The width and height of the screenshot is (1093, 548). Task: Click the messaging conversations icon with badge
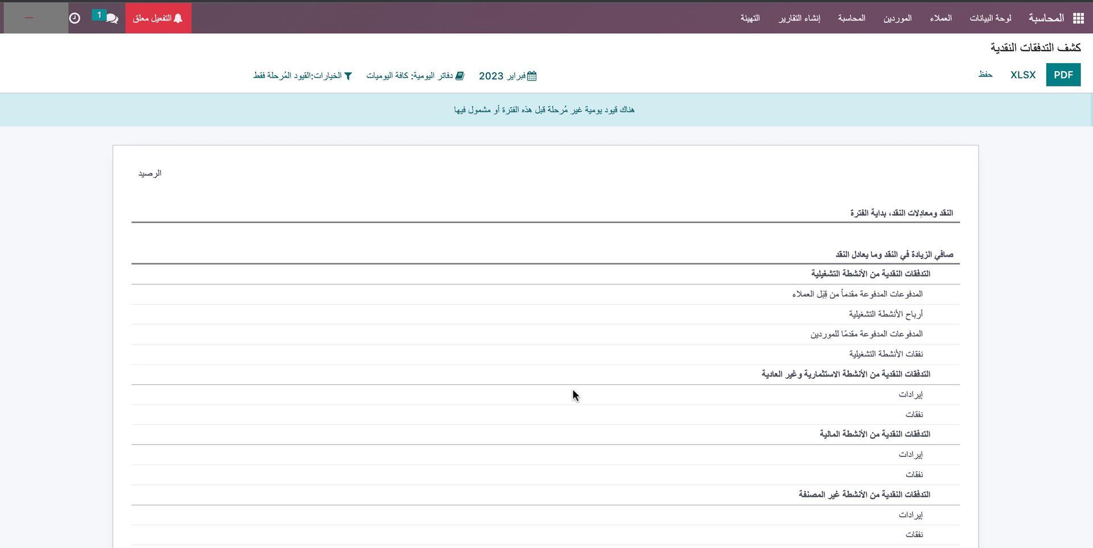pyautogui.click(x=112, y=18)
